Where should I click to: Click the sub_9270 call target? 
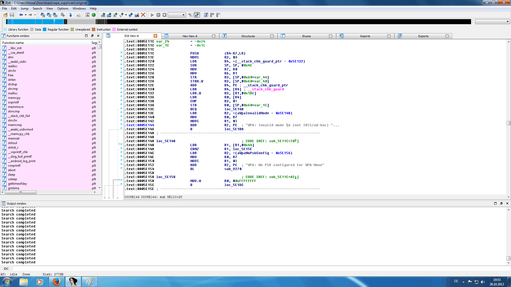pyautogui.click(x=233, y=169)
